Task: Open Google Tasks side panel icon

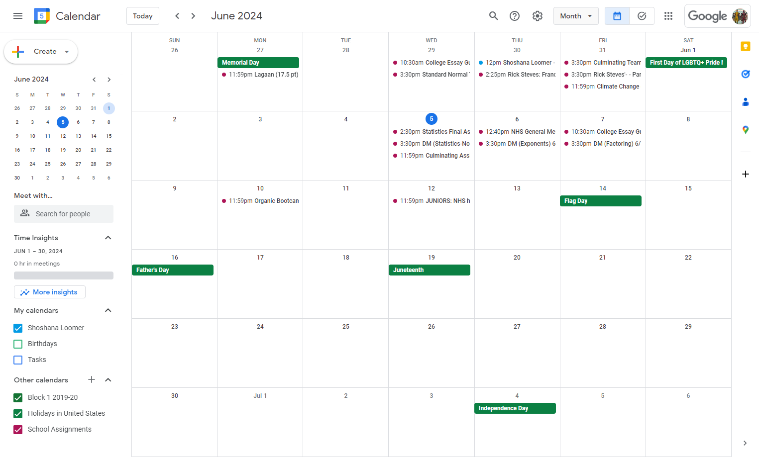Action: [745, 74]
